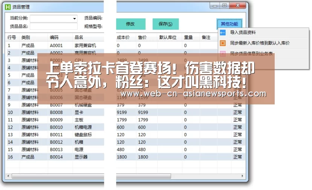Select the code cell B0010

[56, 127]
